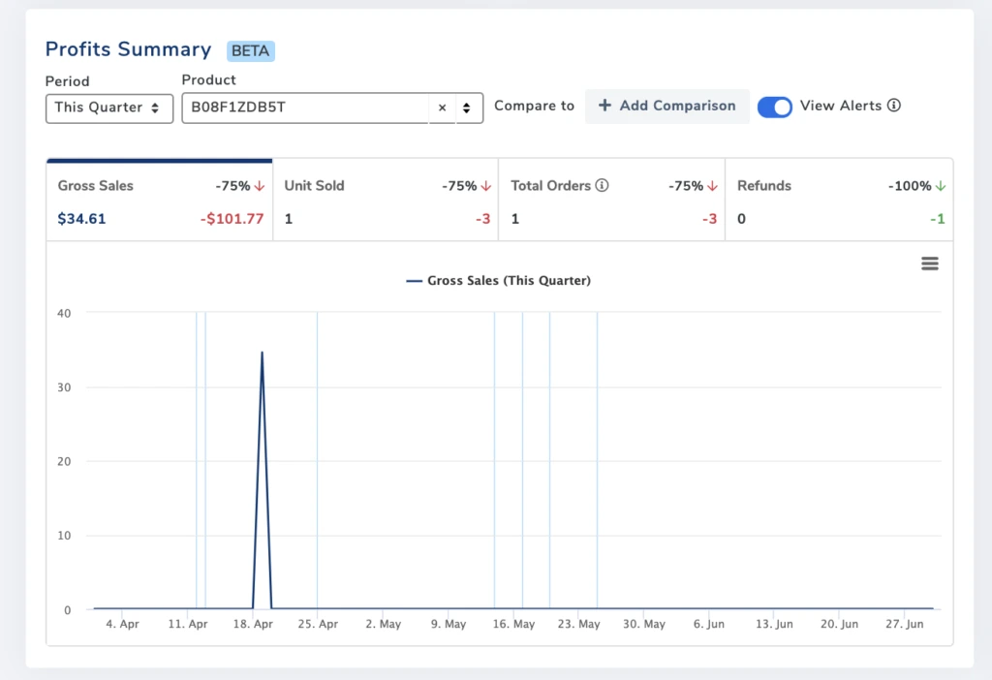The height and width of the screenshot is (680, 992).
Task: Click the red down arrow in Gross Sales
Action: tap(259, 186)
